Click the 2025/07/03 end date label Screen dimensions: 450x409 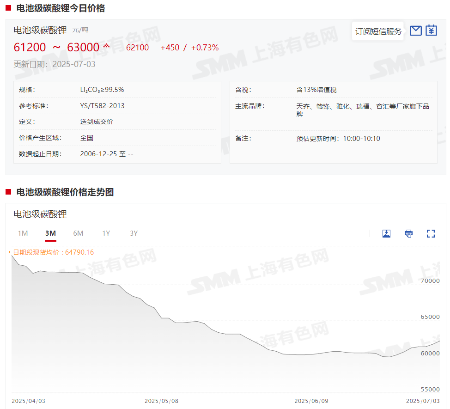coord(423,401)
